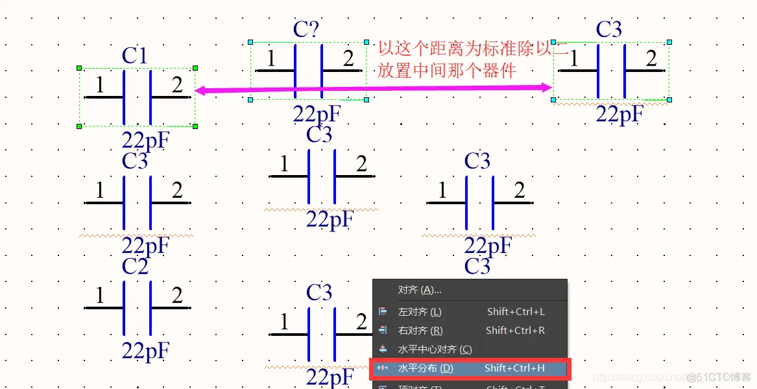Select the C1 capacitor plates symbol

coord(137,97)
